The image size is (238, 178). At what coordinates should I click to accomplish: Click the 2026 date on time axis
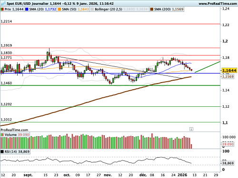click(182, 175)
